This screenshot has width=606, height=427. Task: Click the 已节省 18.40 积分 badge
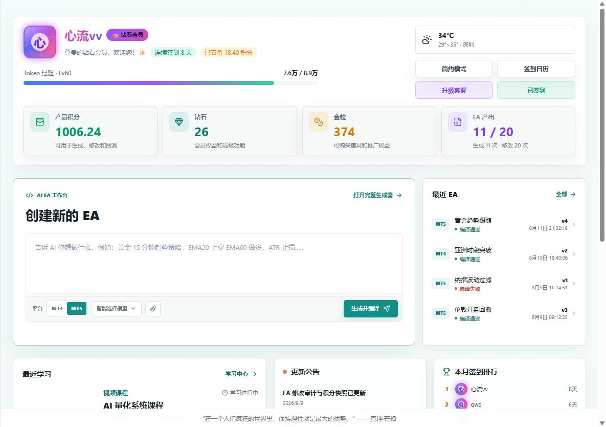(229, 53)
